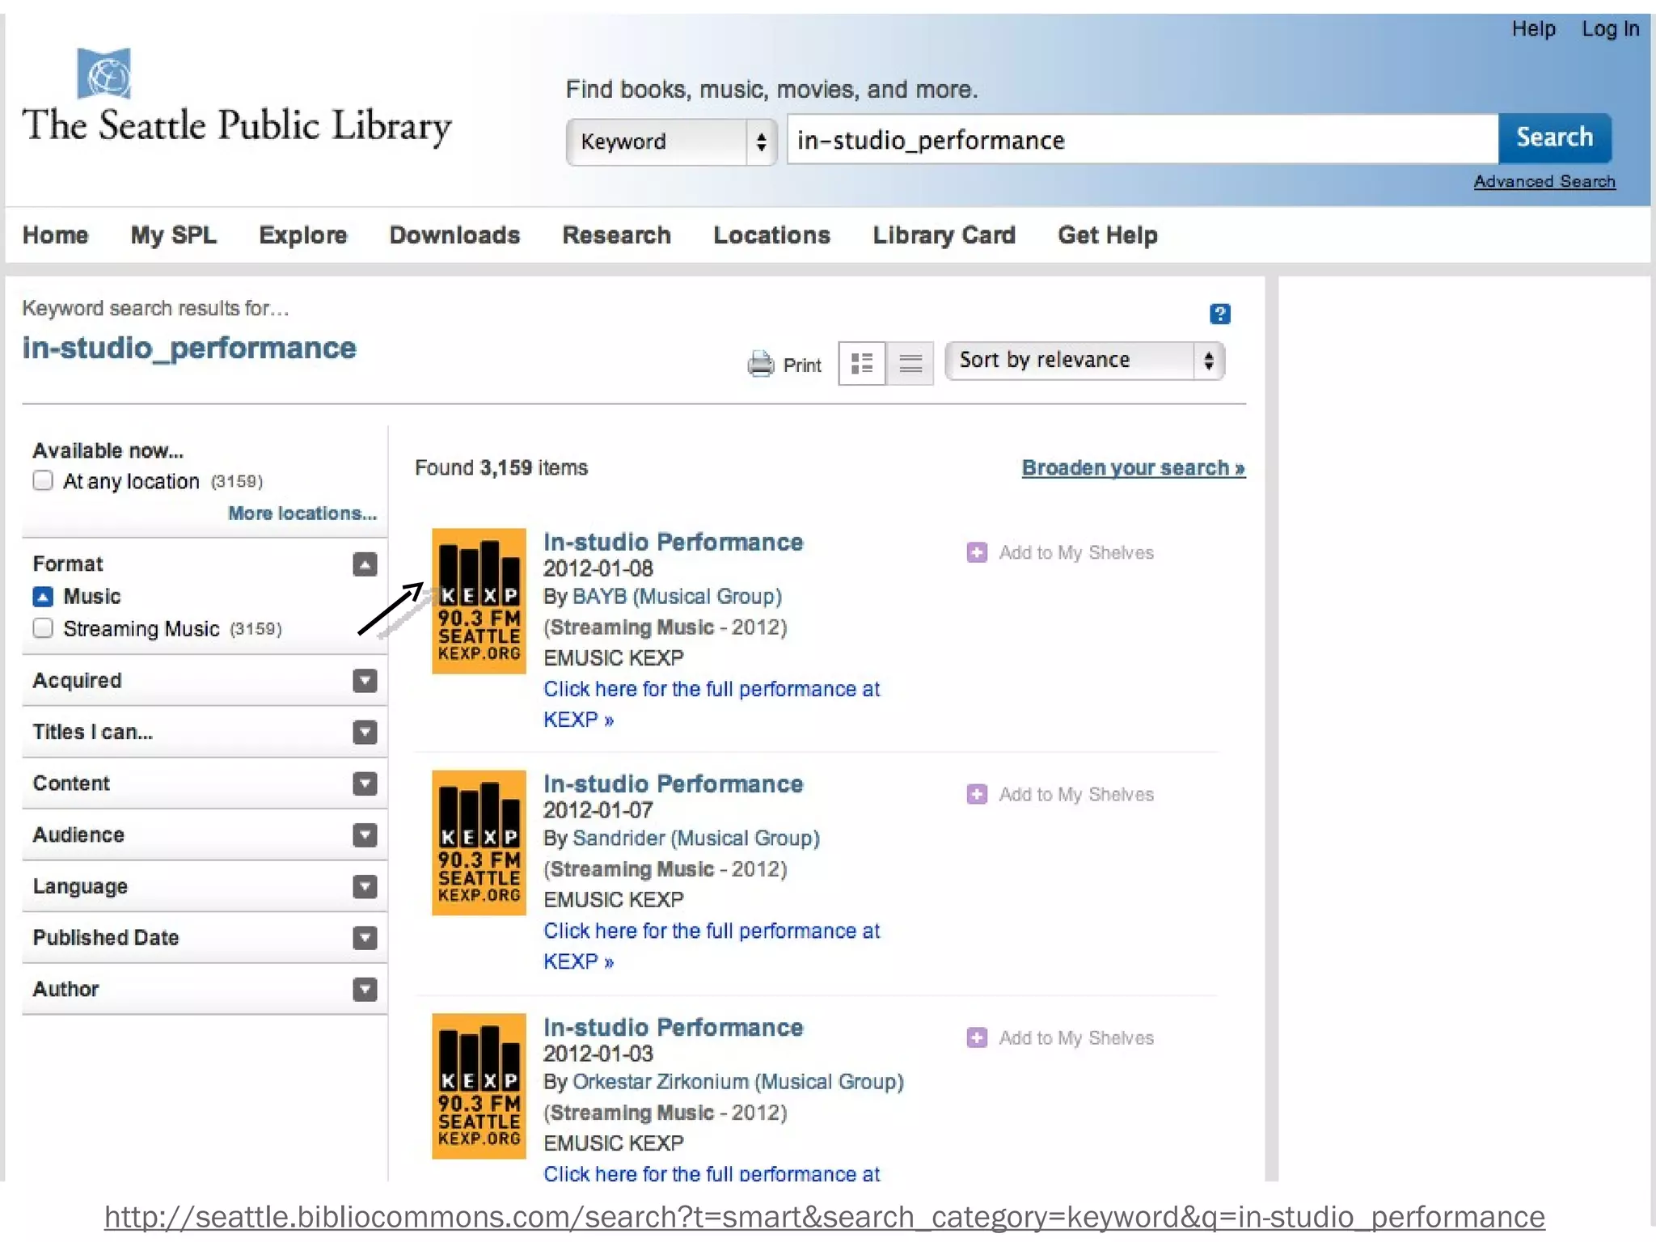Expand the Titles I can... filter
Screen dimensions: 1656x1242
pos(365,733)
